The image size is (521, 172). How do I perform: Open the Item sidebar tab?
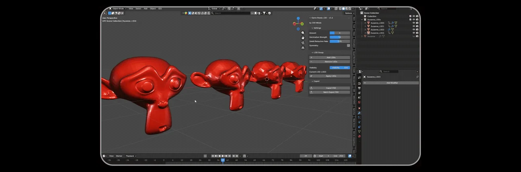354,18
